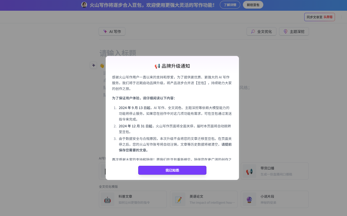The width and height of the screenshot is (347, 216).
Task: Click the text 生成一份直播间口播稿
Action: click(x=276, y=174)
